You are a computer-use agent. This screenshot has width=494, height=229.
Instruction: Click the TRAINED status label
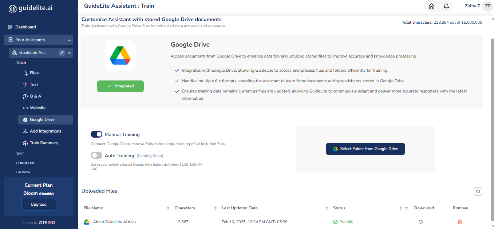(x=343, y=222)
